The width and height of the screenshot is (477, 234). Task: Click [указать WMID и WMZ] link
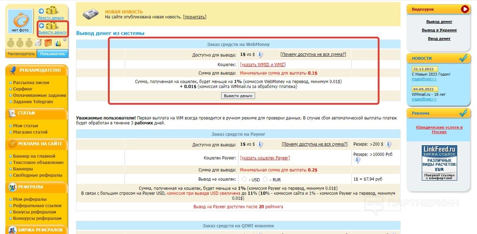263,65
